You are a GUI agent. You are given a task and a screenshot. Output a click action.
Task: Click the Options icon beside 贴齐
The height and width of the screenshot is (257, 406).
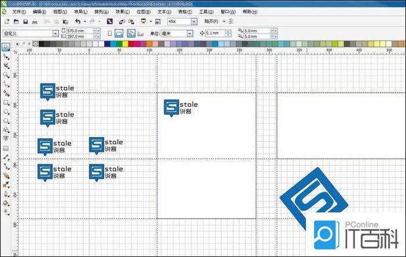231,21
